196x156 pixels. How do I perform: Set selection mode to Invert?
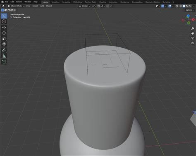(12, 10)
